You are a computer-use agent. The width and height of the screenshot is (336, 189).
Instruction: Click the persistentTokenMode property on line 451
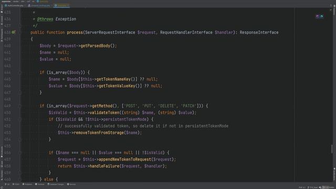(125, 119)
